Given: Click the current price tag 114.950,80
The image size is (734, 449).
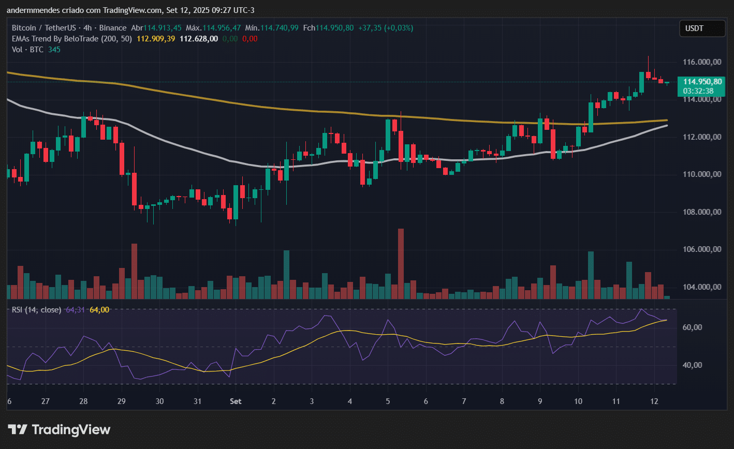Looking at the screenshot, I should tap(702, 81).
